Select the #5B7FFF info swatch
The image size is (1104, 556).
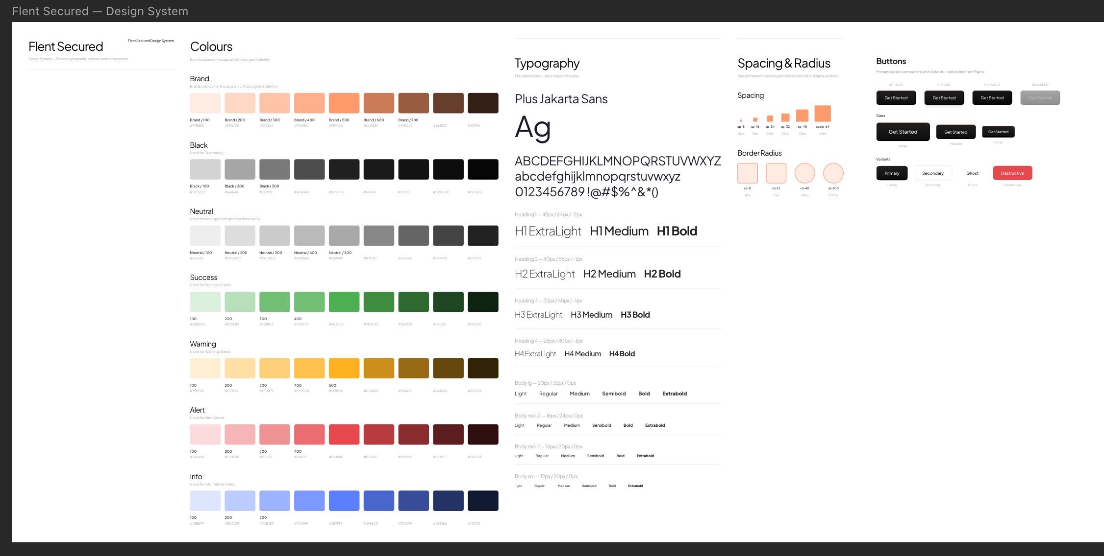pyautogui.click(x=344, y=501)
